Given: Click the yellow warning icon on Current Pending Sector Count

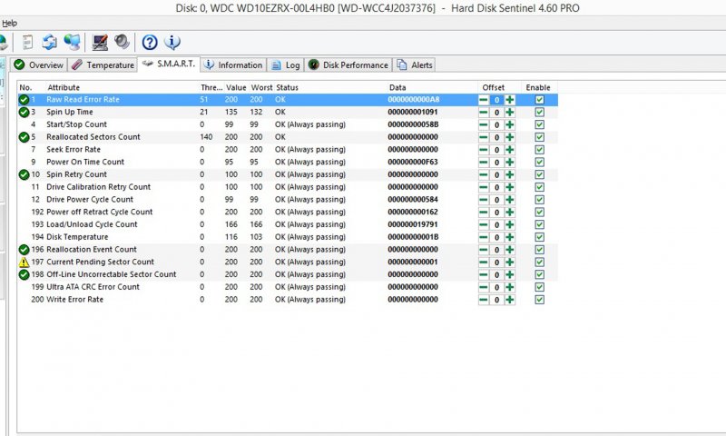Looking at the screenshot, I should point(24,263).
